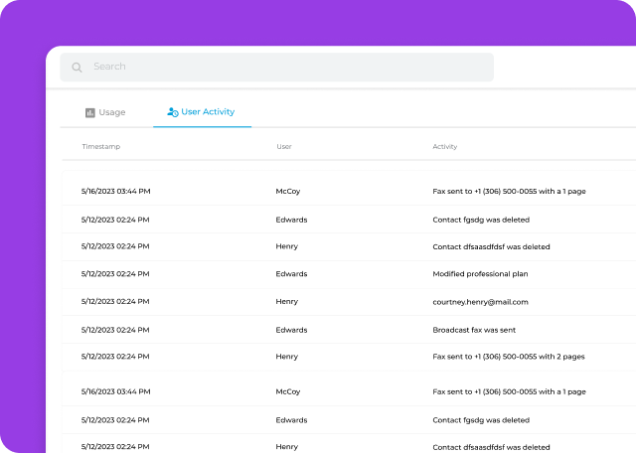Click Edwards in Modified professional plan row
636x455 pixels.
click(x=291, y=274)
